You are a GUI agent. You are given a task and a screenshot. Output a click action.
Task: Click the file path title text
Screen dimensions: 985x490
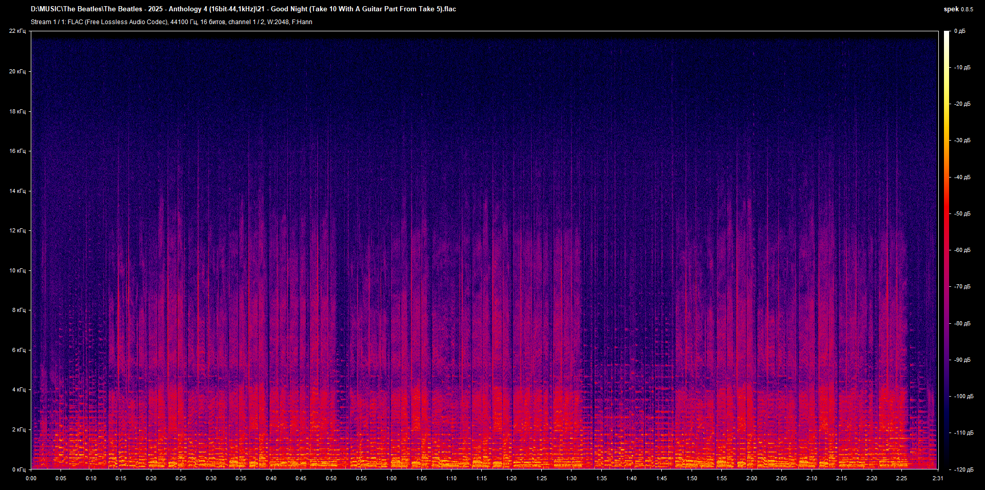pyautogui.click(x=243, y=9)
